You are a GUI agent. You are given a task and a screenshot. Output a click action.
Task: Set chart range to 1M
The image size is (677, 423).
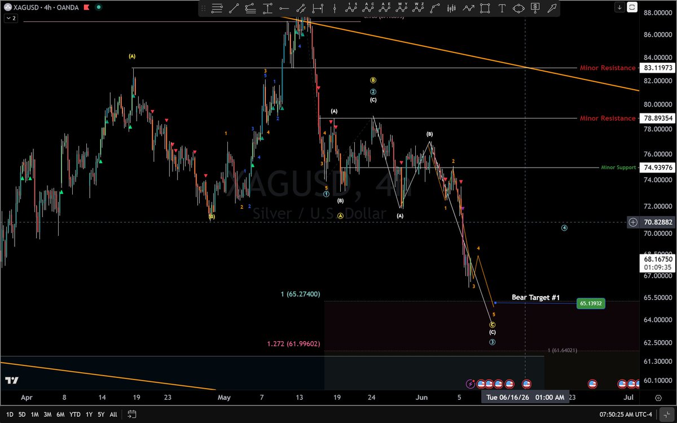(35, 414)
